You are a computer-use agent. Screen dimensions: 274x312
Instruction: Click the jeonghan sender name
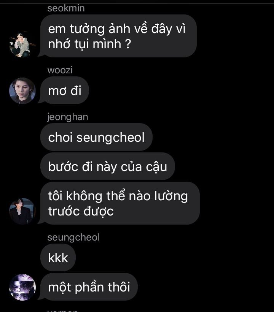[x=68, y=117]
